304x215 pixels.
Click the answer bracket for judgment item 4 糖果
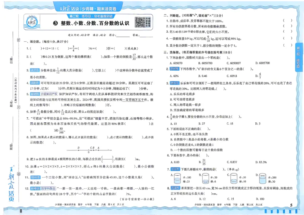point(288,38)
